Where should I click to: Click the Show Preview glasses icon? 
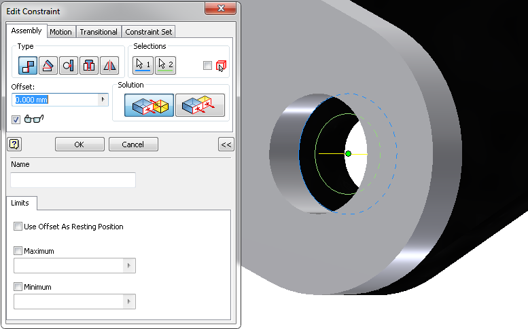[34, 119]
